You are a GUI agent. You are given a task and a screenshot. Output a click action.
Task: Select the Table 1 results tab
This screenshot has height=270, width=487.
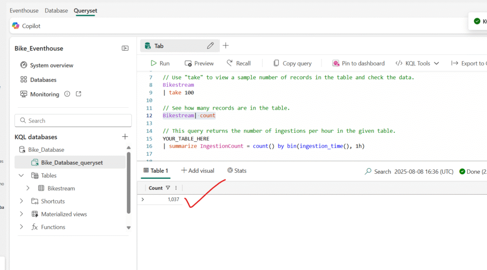(x=156, y=171)
